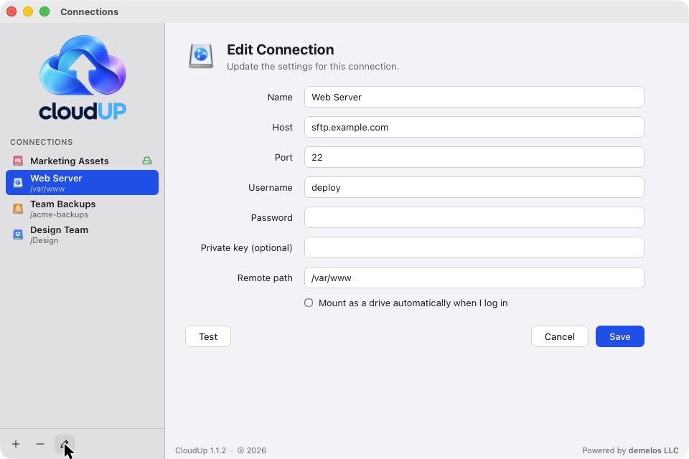Click into the Username field
This screenshot has height=459, width=689.
click(x=474, y=188)
